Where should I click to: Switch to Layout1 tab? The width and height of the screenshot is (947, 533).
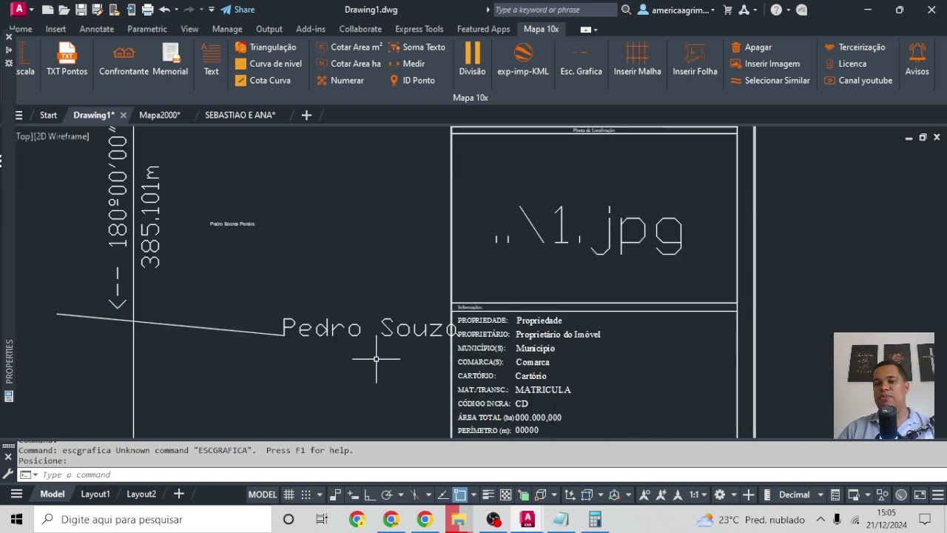click(x=95, y=495)
